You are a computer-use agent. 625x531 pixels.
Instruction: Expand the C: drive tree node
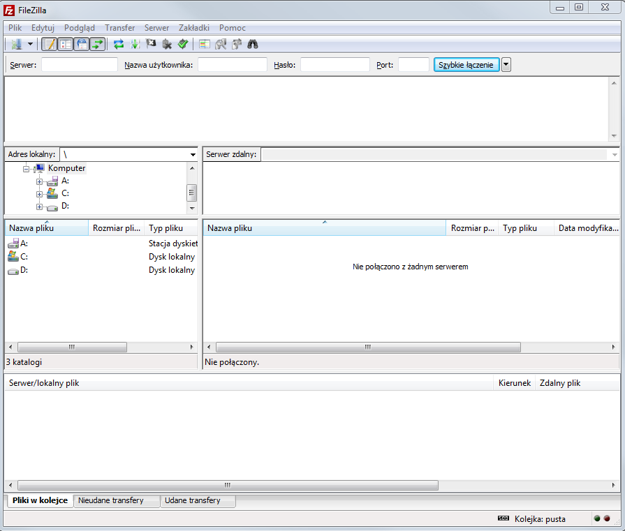[x=40, y=193]
